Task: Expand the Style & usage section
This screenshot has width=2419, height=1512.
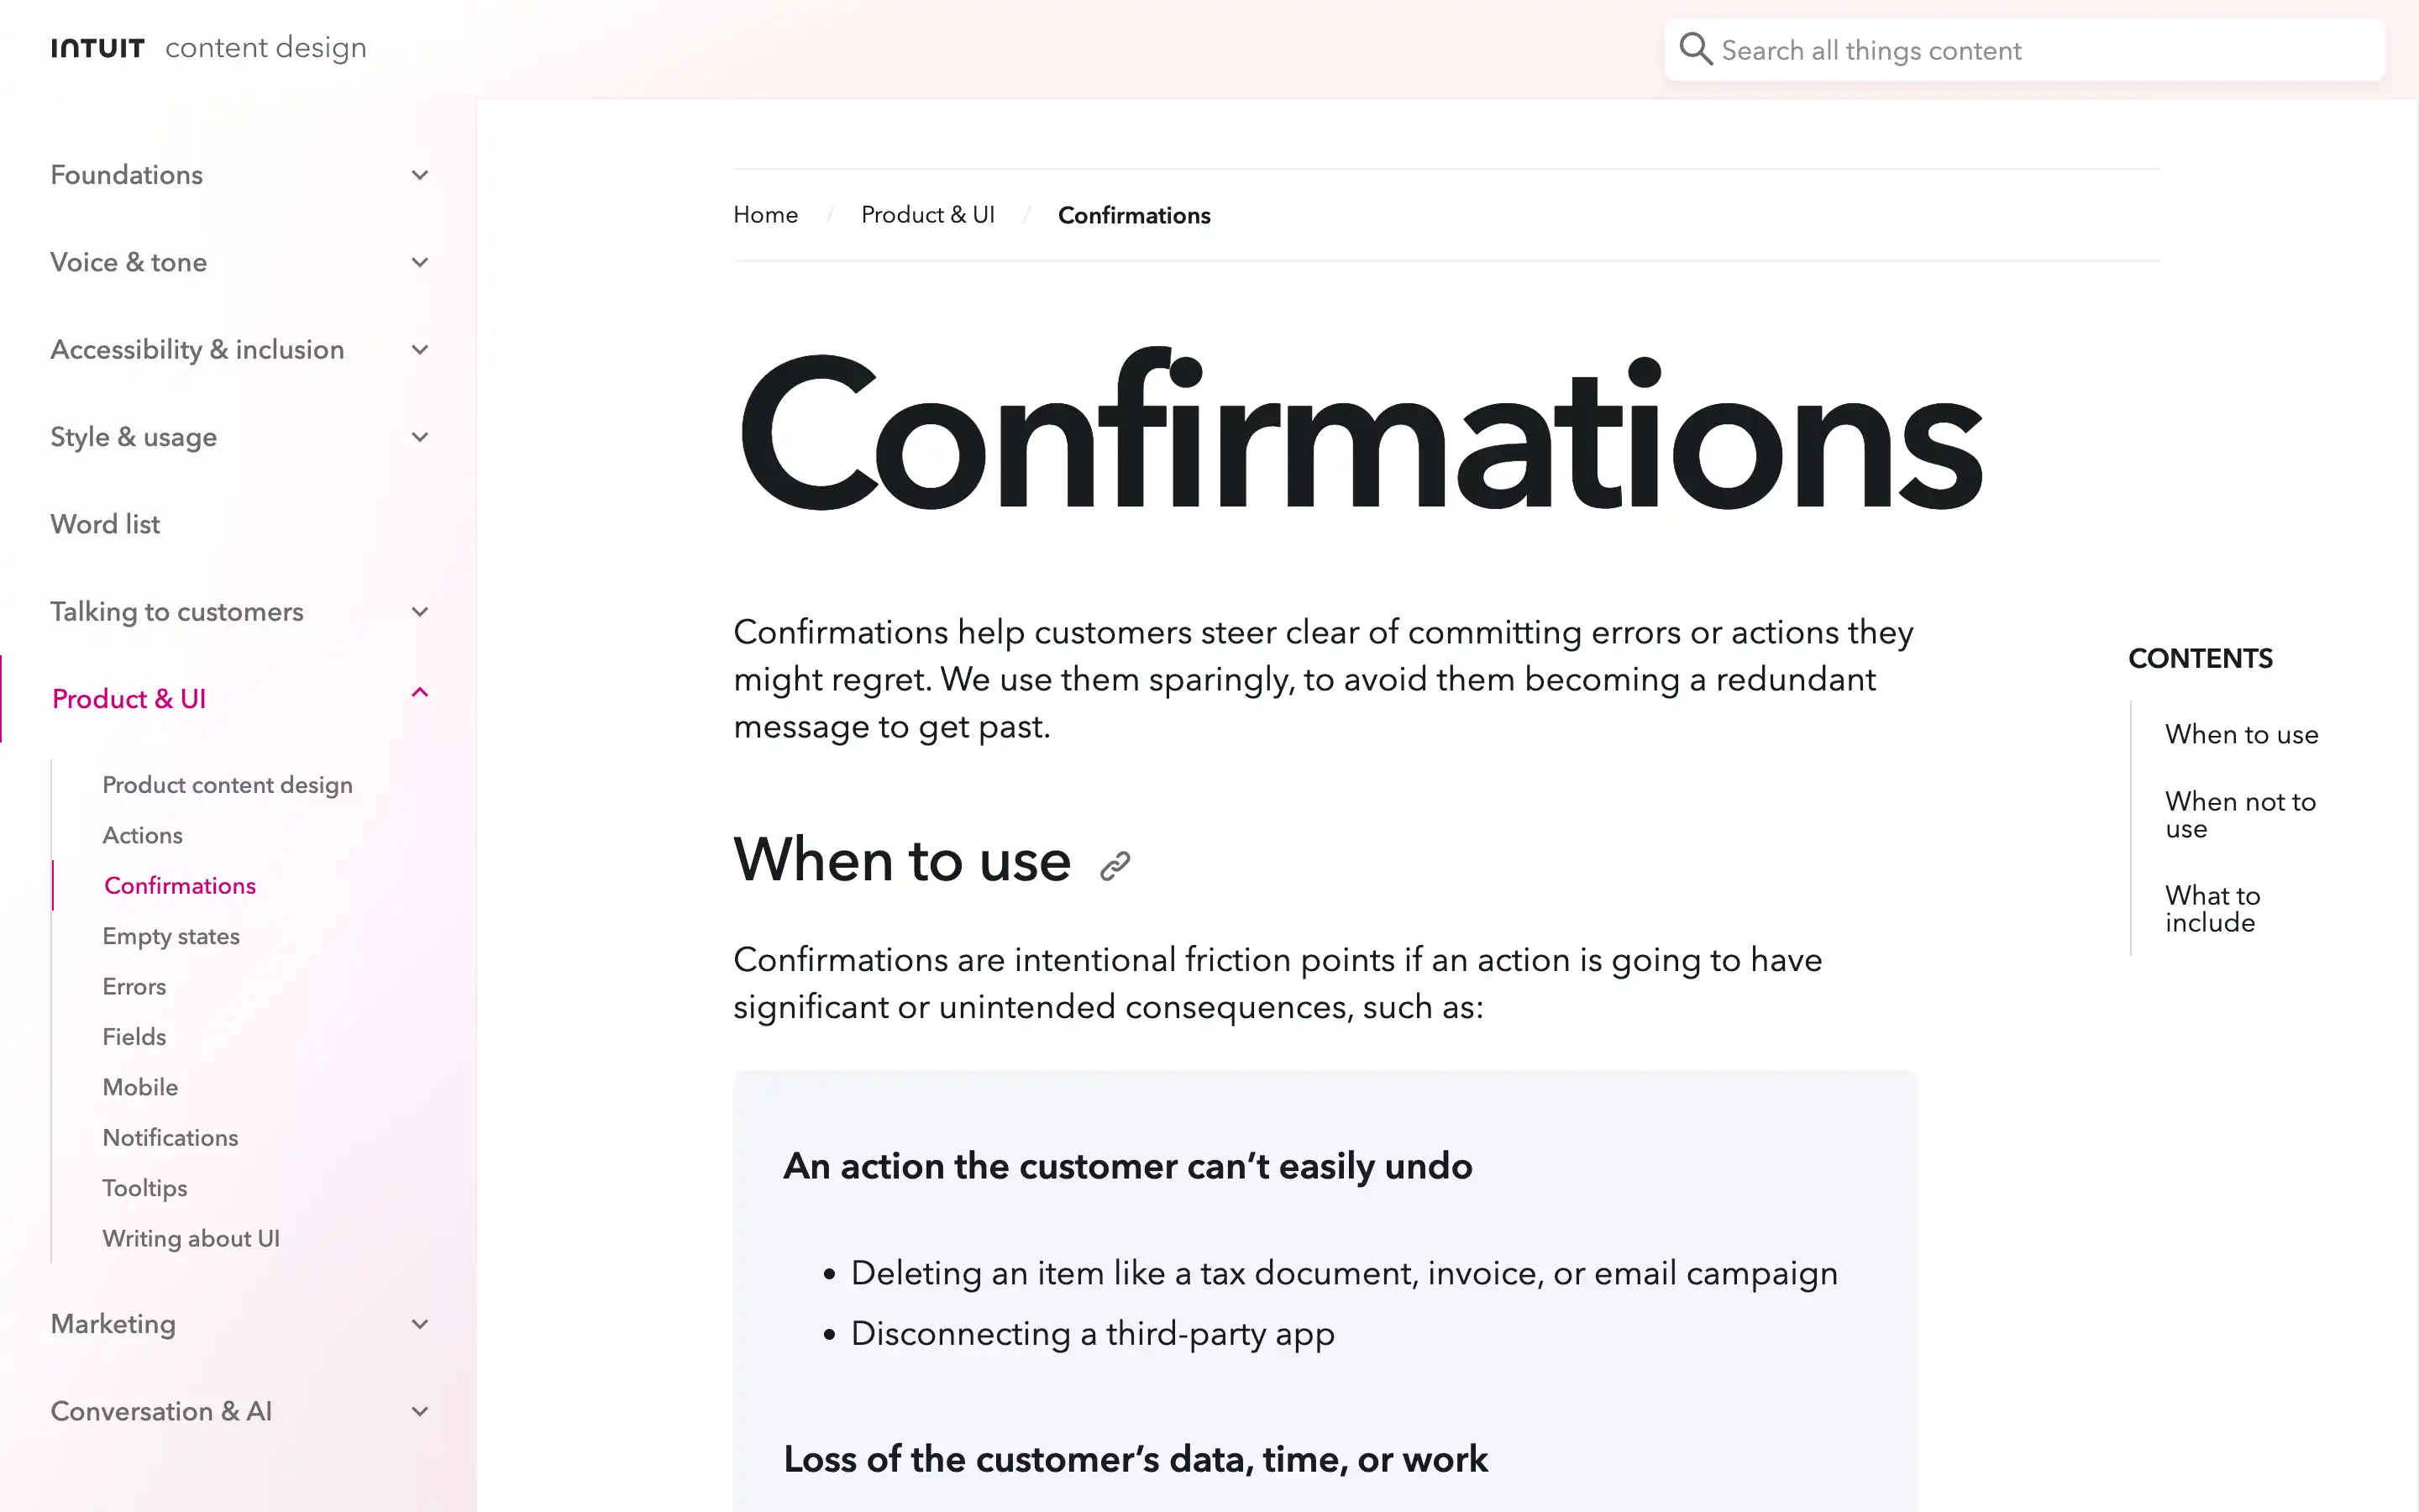Action: [419, 437]
